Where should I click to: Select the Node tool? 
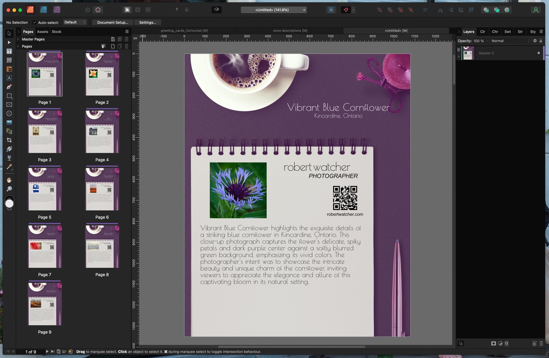pyautogui.click(x=9, y=43)
